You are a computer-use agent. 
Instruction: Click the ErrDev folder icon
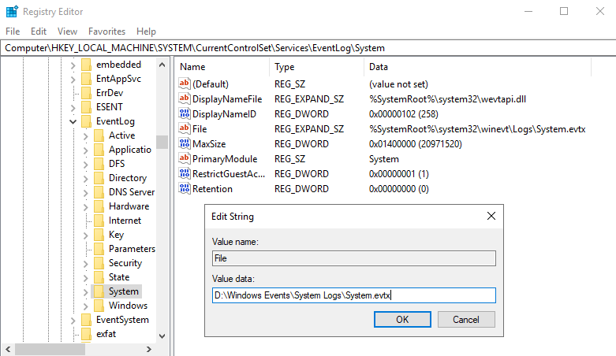86,93
